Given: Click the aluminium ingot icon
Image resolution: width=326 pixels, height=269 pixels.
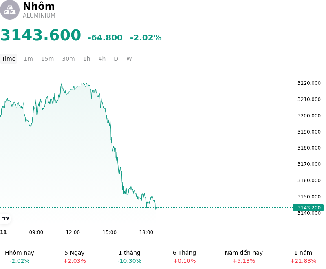Looking at the screenshot, I should point(9,10).
